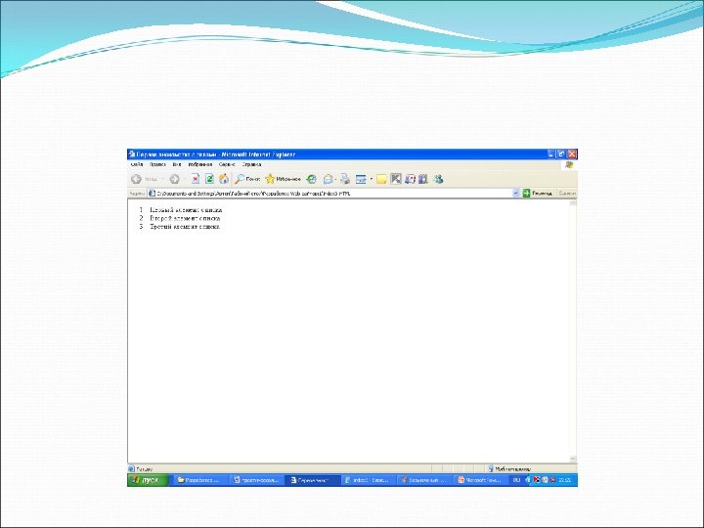
Task: Switch to active Internet Explorer taskbar button
Action: tap(313, 480)
